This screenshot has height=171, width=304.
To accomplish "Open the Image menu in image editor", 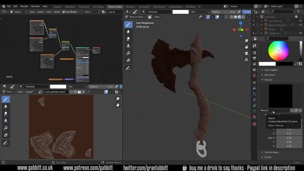I will [29, 92].
